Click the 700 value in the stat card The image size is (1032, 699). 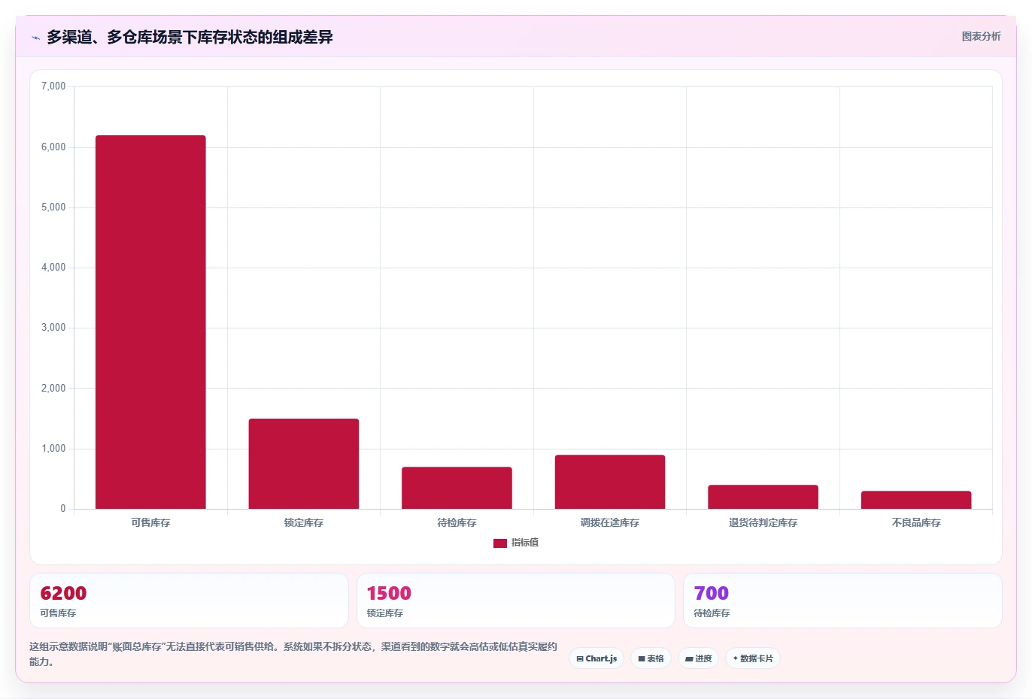click(x=712, y=594)
